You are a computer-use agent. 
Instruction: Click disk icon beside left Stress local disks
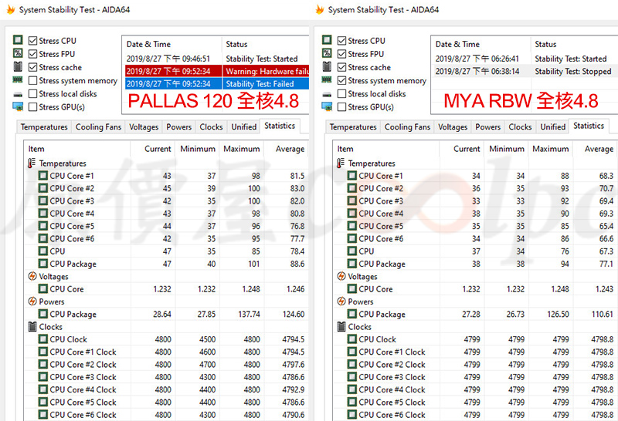(x=18, y=94)
